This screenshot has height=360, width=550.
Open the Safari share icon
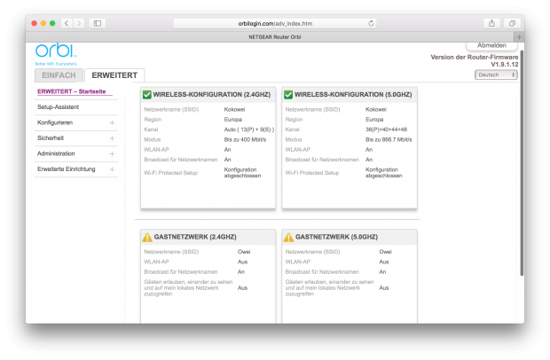[491, 23]
